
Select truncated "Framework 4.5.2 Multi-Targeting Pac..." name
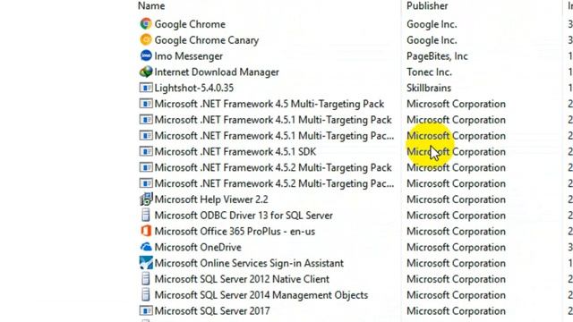tap(275, 183)
